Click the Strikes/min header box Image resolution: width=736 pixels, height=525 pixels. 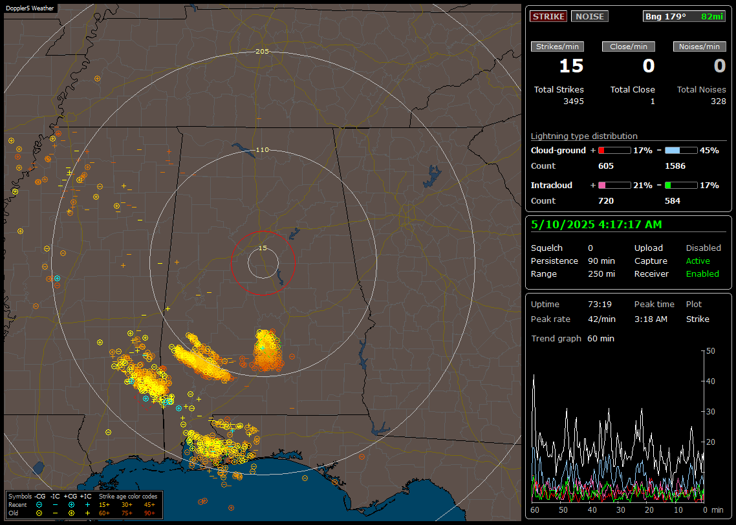[557, 47]
